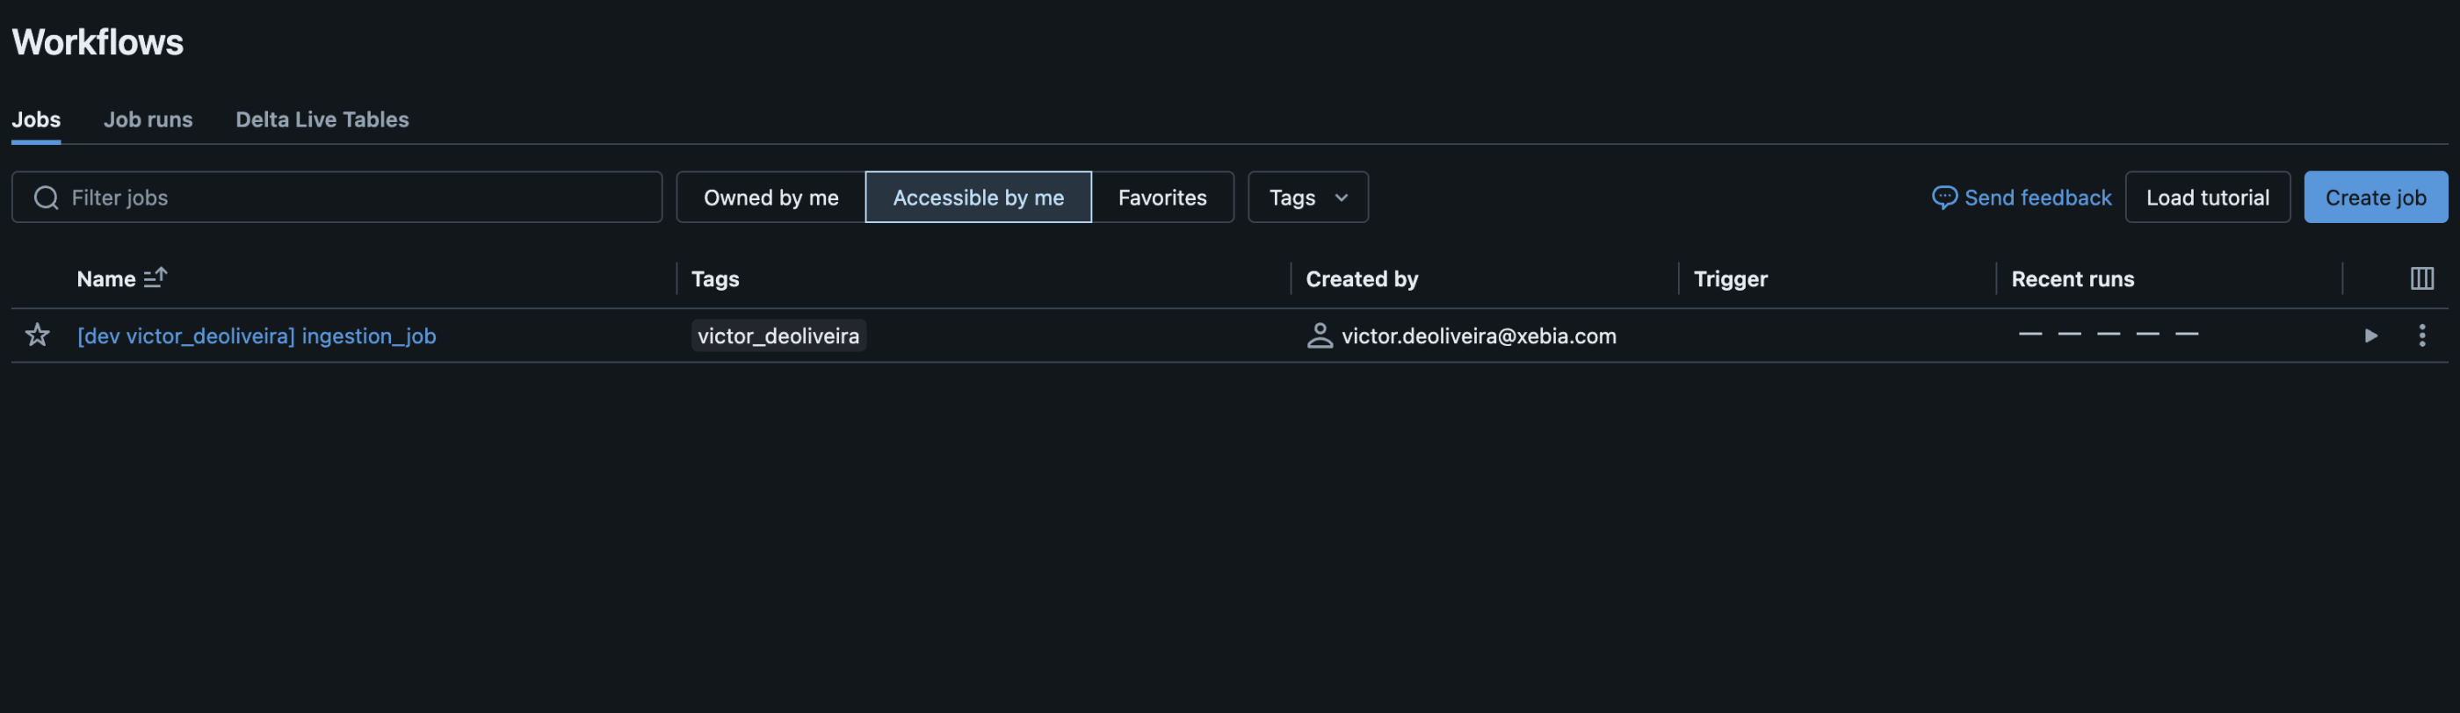Click the search magnifier icon
Screen dimensions: 2460x713
pyautogui.click(x=46, y=198)
